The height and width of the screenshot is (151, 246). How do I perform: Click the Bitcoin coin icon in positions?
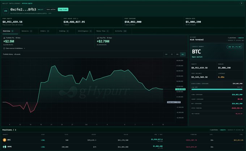pos(5,140)
